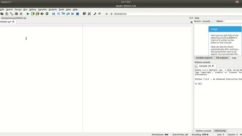The width and height of the screenshot is (242, 136).
Task: Click the Encoding: UTF-8 status entry
Action: pyautogui.click(x=200, y=134)
